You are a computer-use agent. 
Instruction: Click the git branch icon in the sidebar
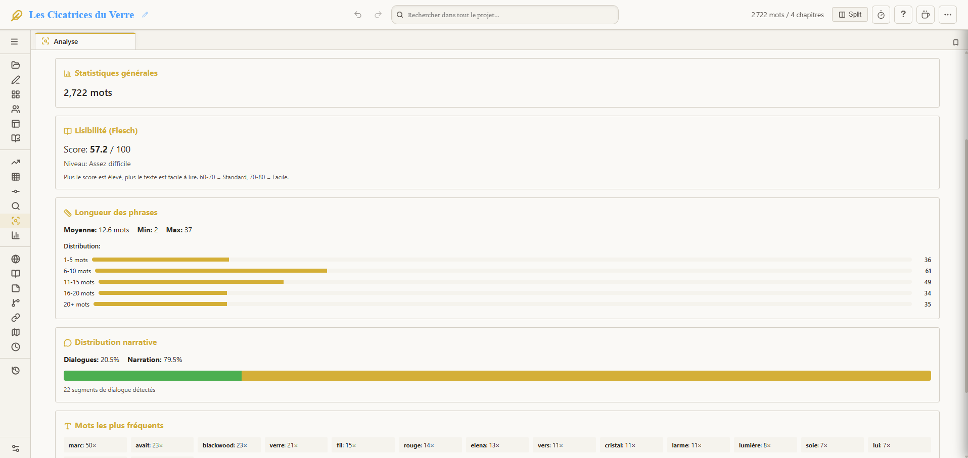coord(16,303)
